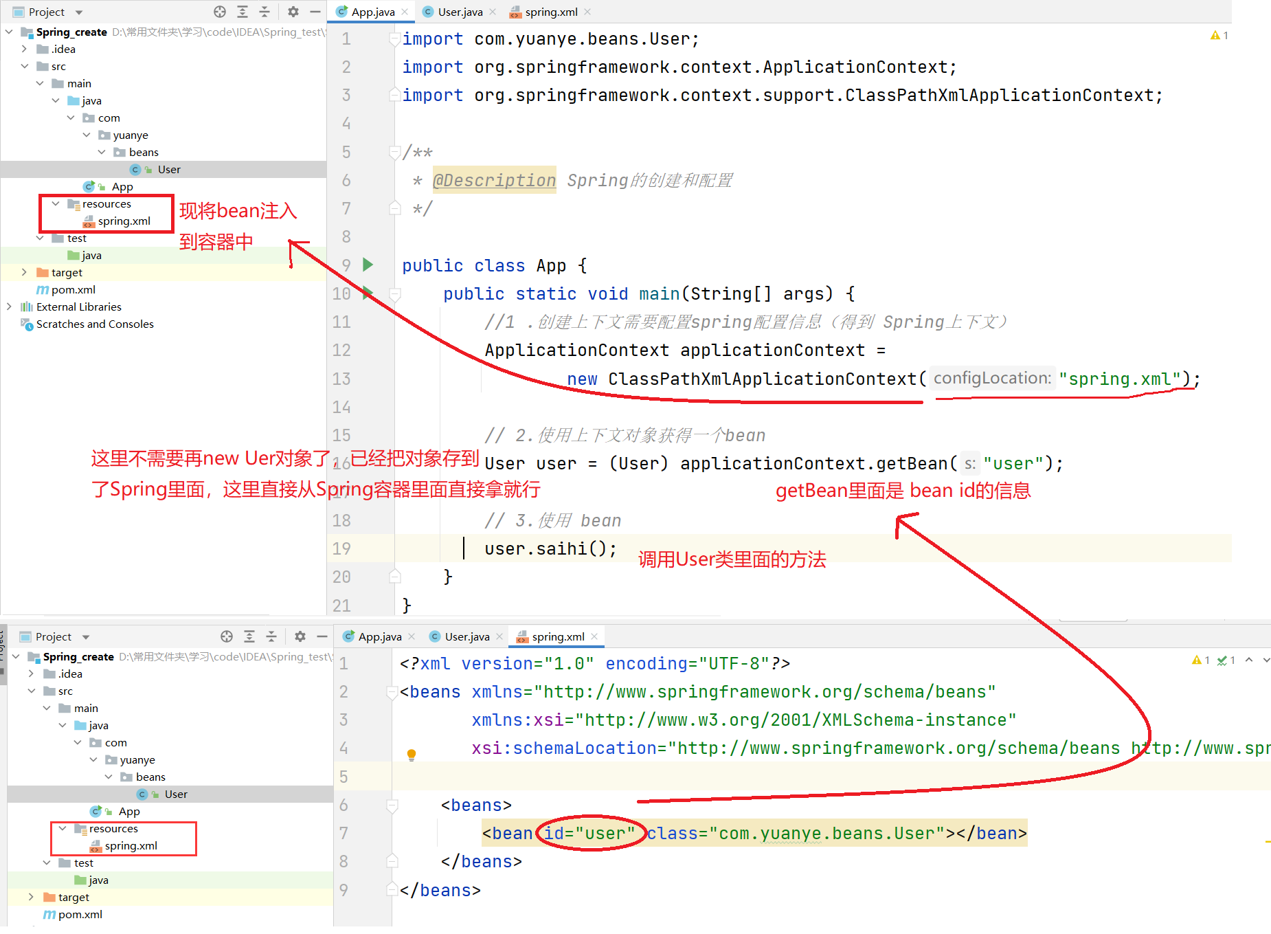This screenshot has height=934, width=1271.
Task: Click "spring.xml" string literal on line 13
Action: 1120,379
